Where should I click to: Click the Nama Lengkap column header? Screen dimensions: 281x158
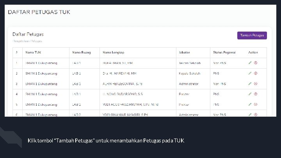113,53
